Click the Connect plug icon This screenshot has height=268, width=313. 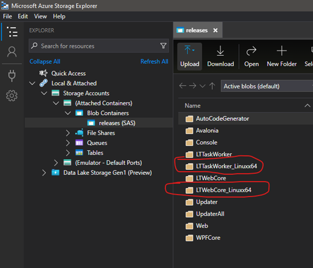coord(12,76)
